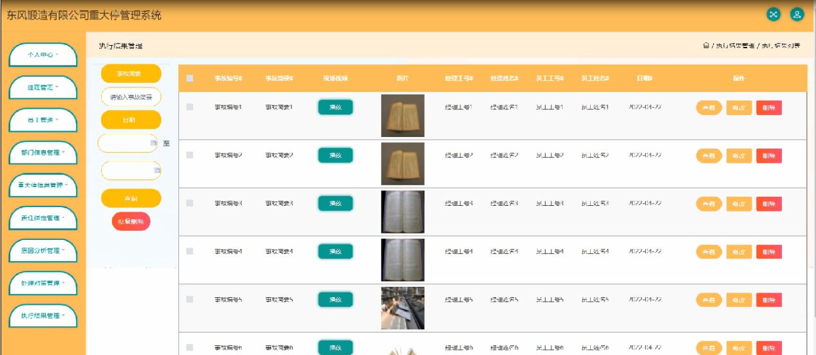Click 删除 delete button for 事故编号2

pyautogui.click(x=769, y=156)
